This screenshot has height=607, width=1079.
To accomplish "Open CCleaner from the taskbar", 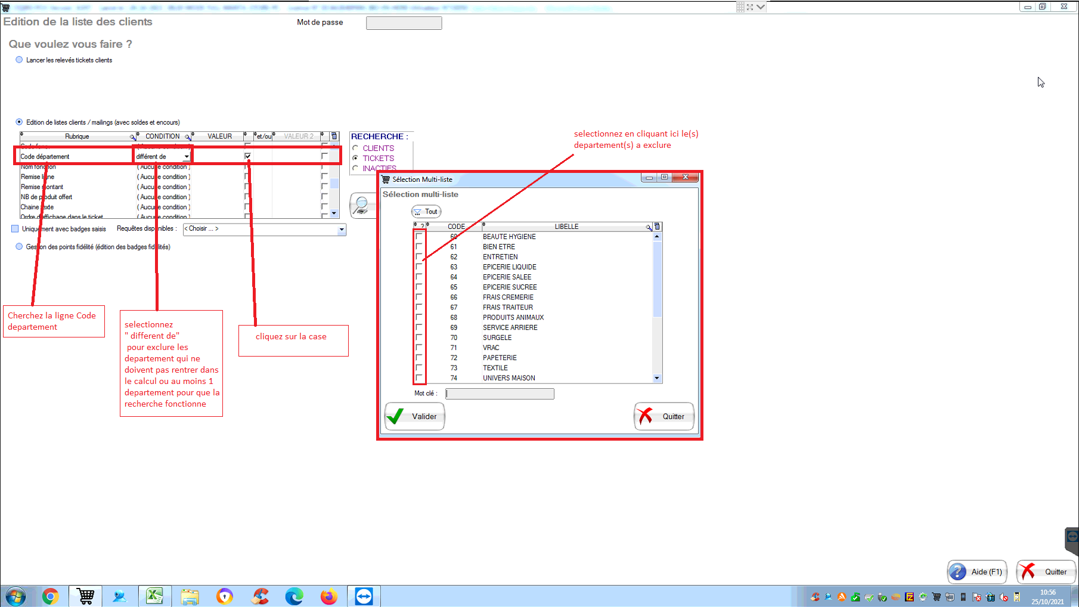I will [260, 596].
